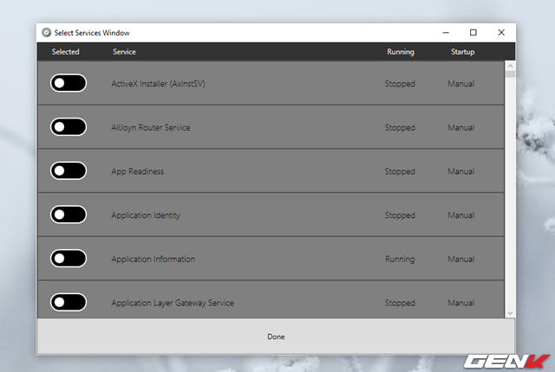Viewport: 555px width, 372px height.
Task: Click the Stopped status of AllJoyn Router Service
Action: coord(400,127)
